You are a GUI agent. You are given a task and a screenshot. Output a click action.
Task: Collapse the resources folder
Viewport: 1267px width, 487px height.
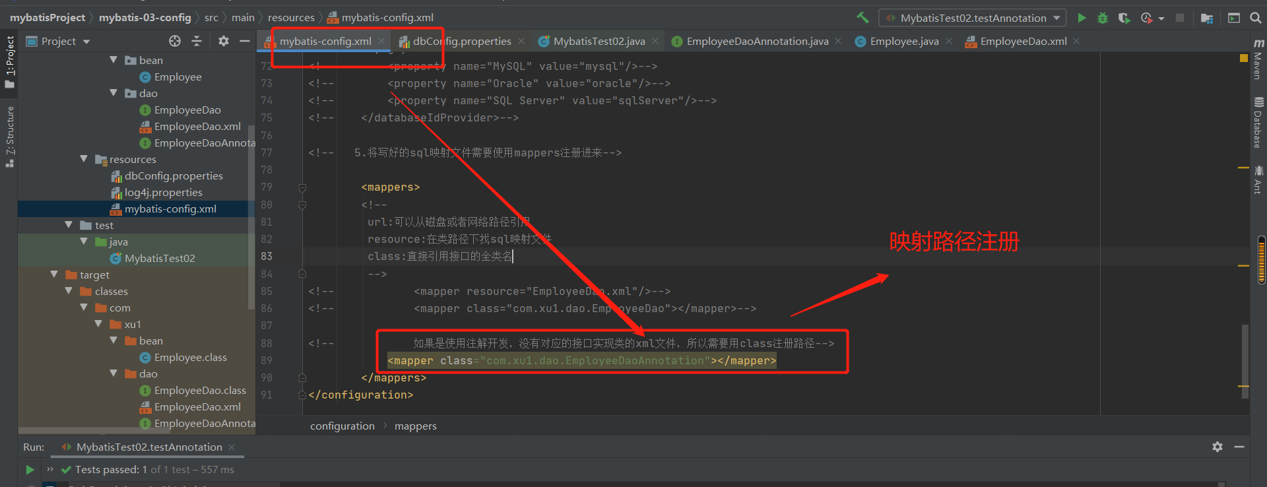click(x=84, y=159)
